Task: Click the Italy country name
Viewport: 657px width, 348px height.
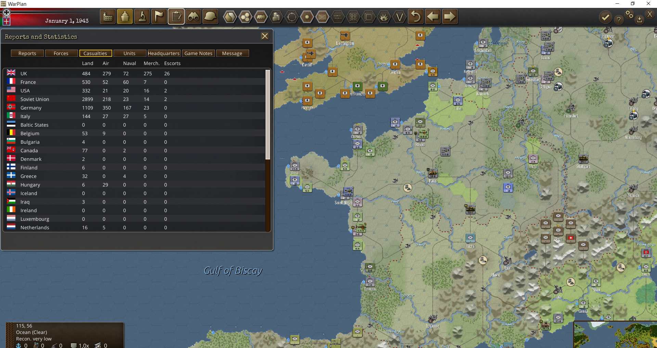Action: coord(25,116)
